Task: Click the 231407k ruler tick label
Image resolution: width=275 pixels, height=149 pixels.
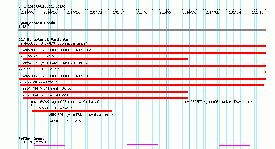Action: tap(189, 13)
